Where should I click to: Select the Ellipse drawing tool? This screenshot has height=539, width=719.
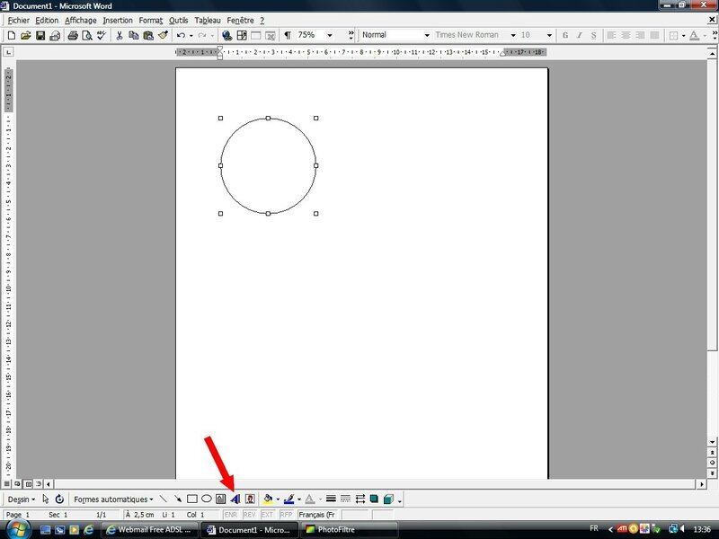tap(207, 499)
